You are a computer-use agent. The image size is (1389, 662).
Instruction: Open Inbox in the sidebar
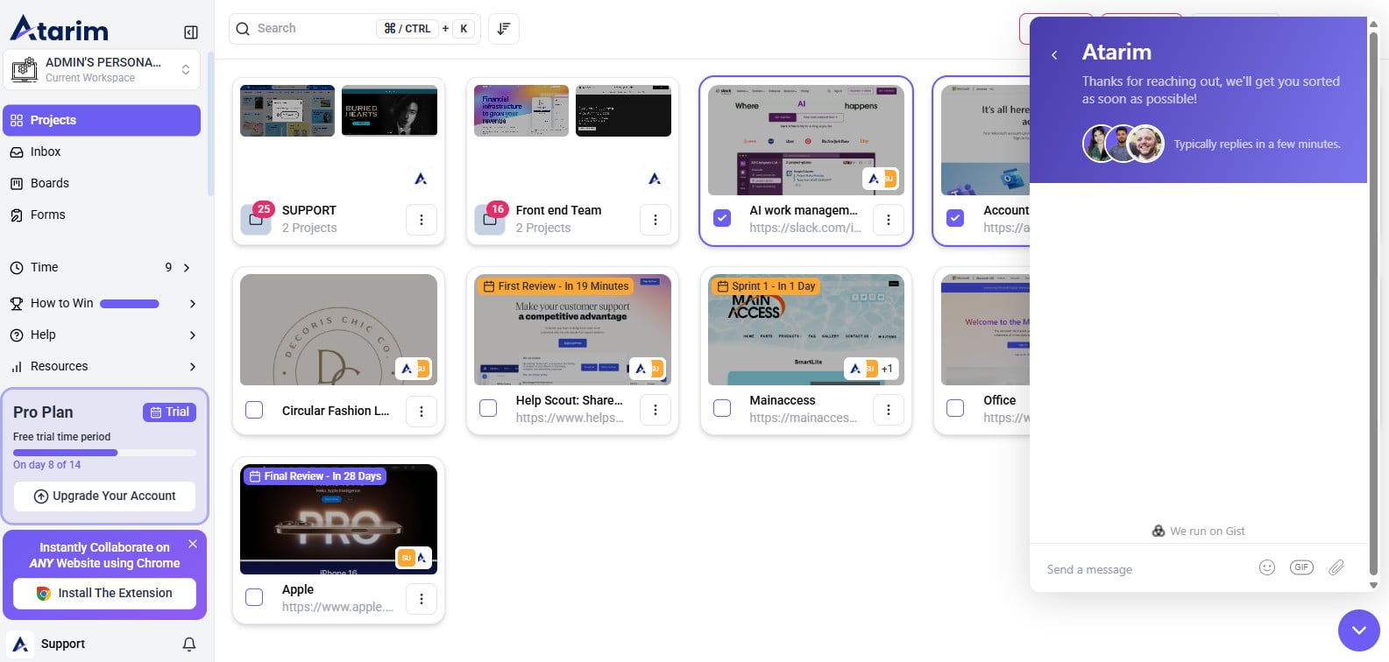(x=46, y=151)
